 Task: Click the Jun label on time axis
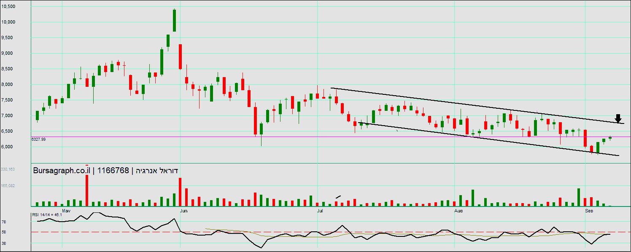[x=183, y=209]
